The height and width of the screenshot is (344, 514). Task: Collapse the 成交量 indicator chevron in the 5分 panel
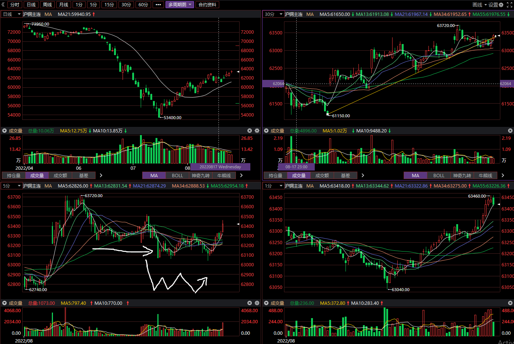[4, 303]
